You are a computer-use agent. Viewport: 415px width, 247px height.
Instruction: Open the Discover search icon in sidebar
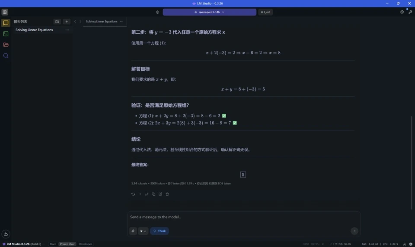6,56
